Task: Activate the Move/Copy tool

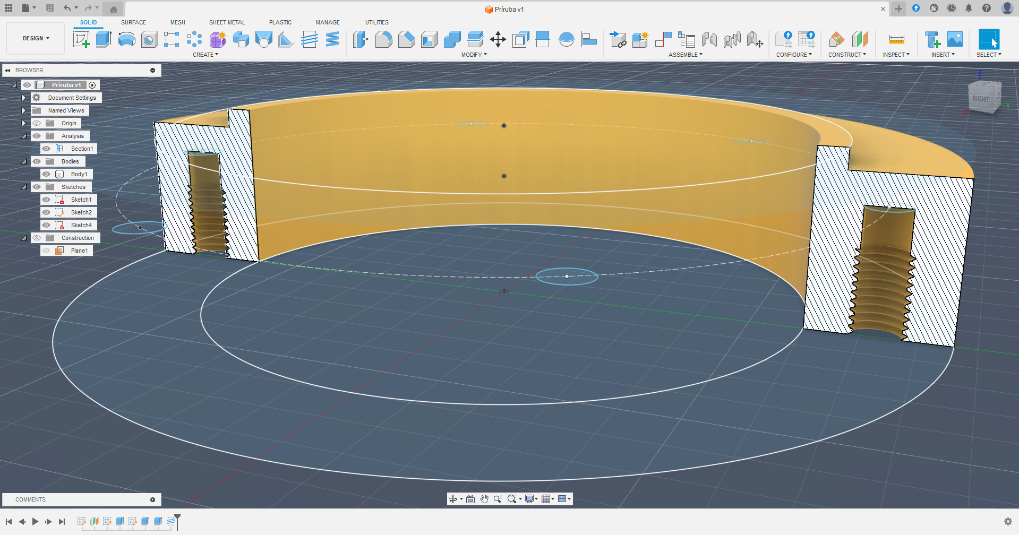Action: click(498, 39)
